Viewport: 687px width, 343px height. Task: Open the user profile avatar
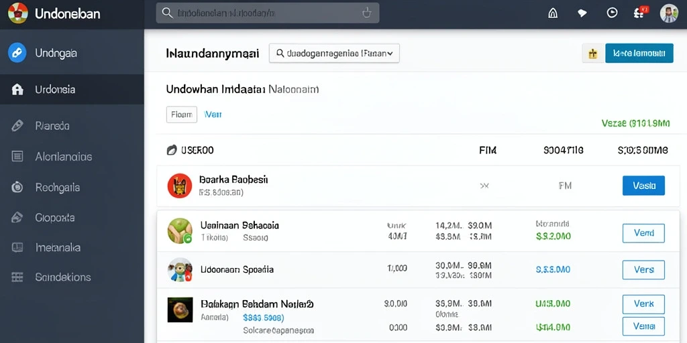(669, 13)
